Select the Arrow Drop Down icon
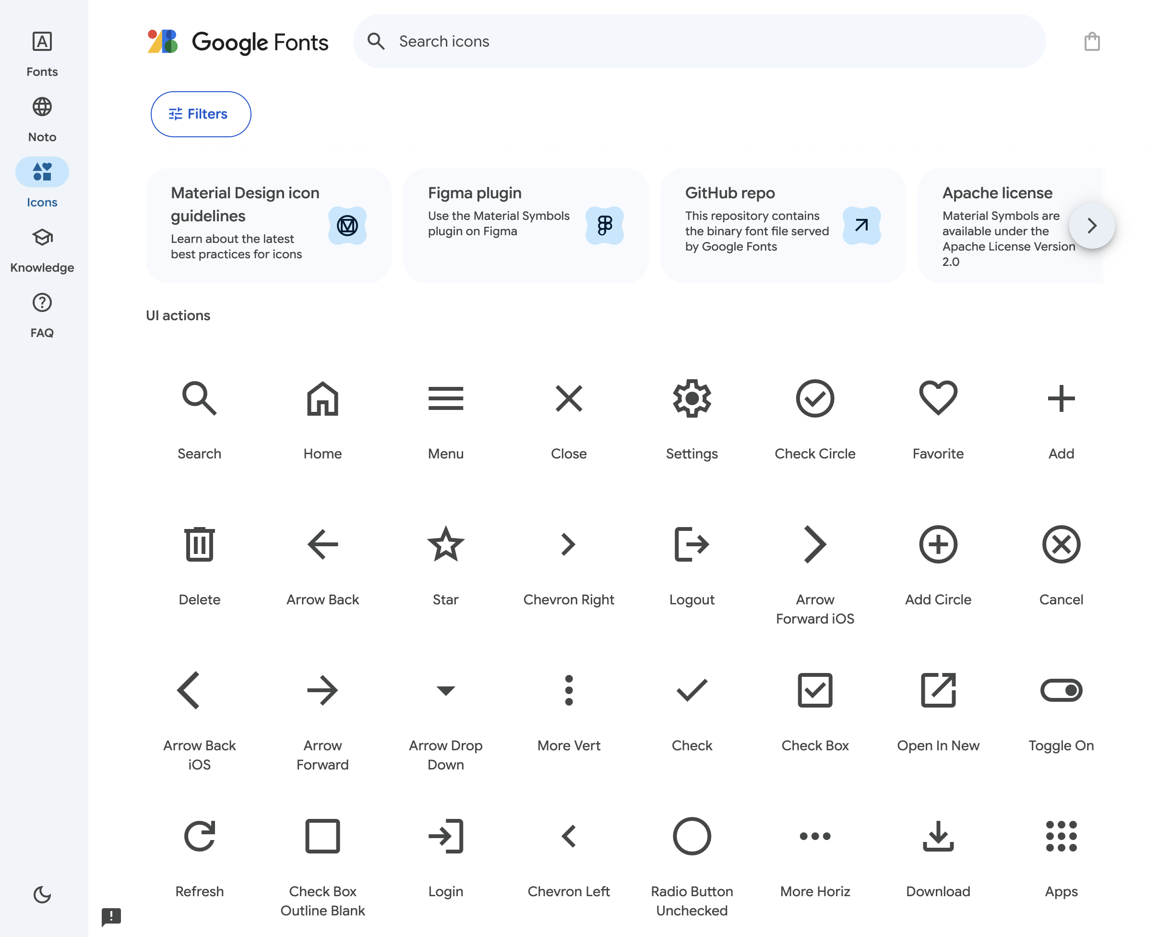This screenshot has width=1170, height=937. pos(445,691)
